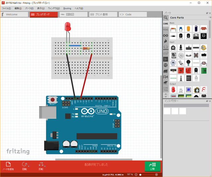Viewport: 212px width, 177px height.
Task: Open the Intel parts bin
Action: click(166, 53)
